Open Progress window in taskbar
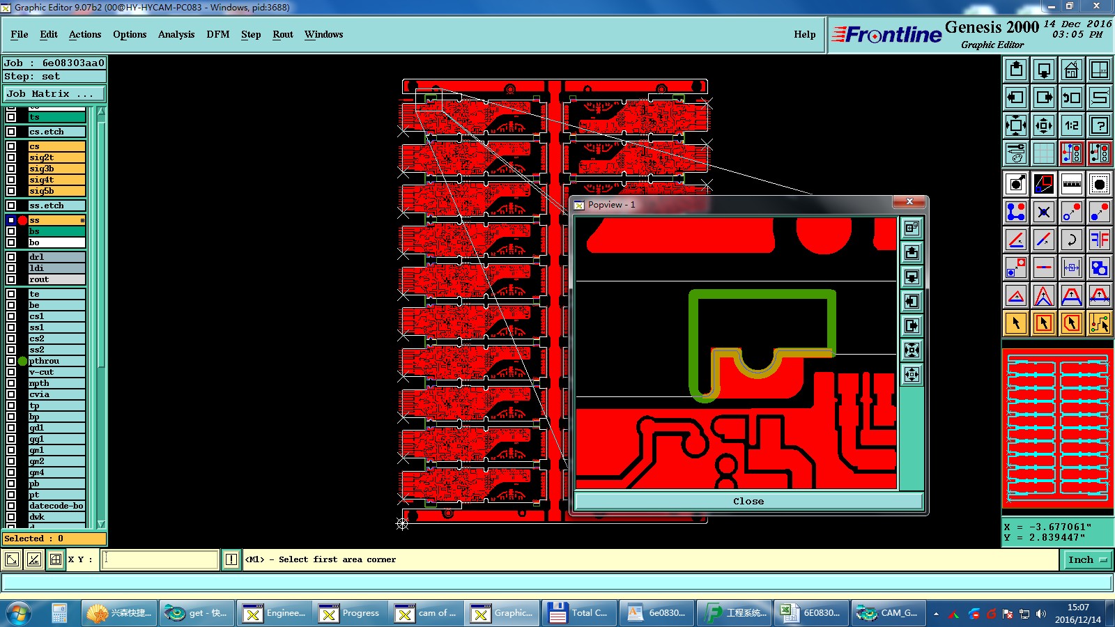 pyautogui.click(x=350, y=613)
